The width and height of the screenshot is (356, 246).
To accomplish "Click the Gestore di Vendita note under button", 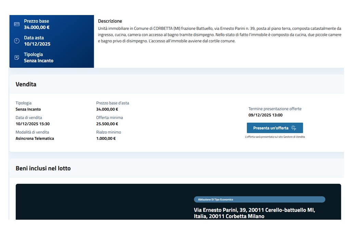I will click(275, 137).
